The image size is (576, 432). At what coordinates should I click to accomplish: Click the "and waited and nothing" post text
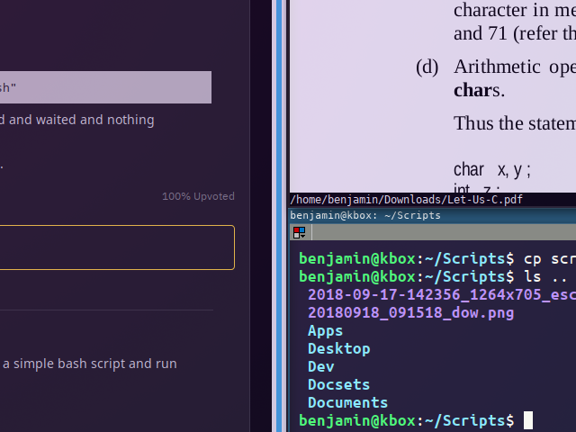coord(81,120)
